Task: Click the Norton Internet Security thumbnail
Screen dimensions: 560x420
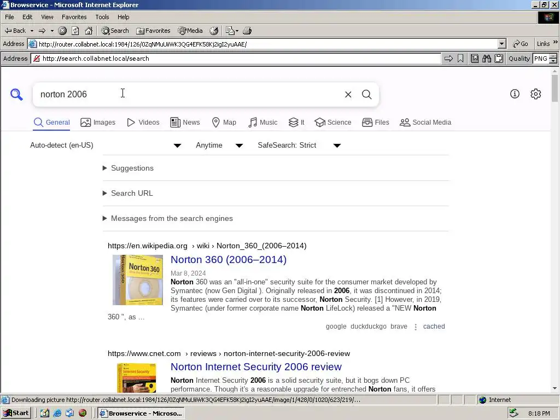Action: 136,377
